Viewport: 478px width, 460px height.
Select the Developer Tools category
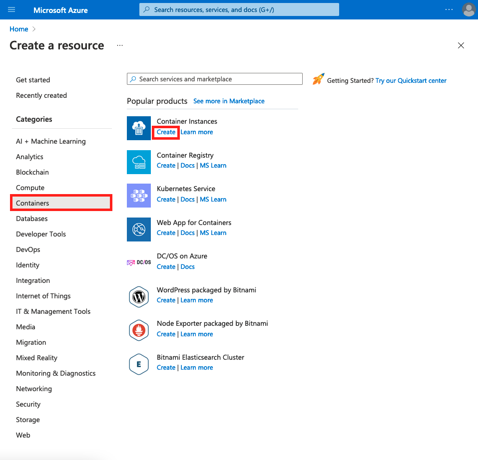coord(41,234)
